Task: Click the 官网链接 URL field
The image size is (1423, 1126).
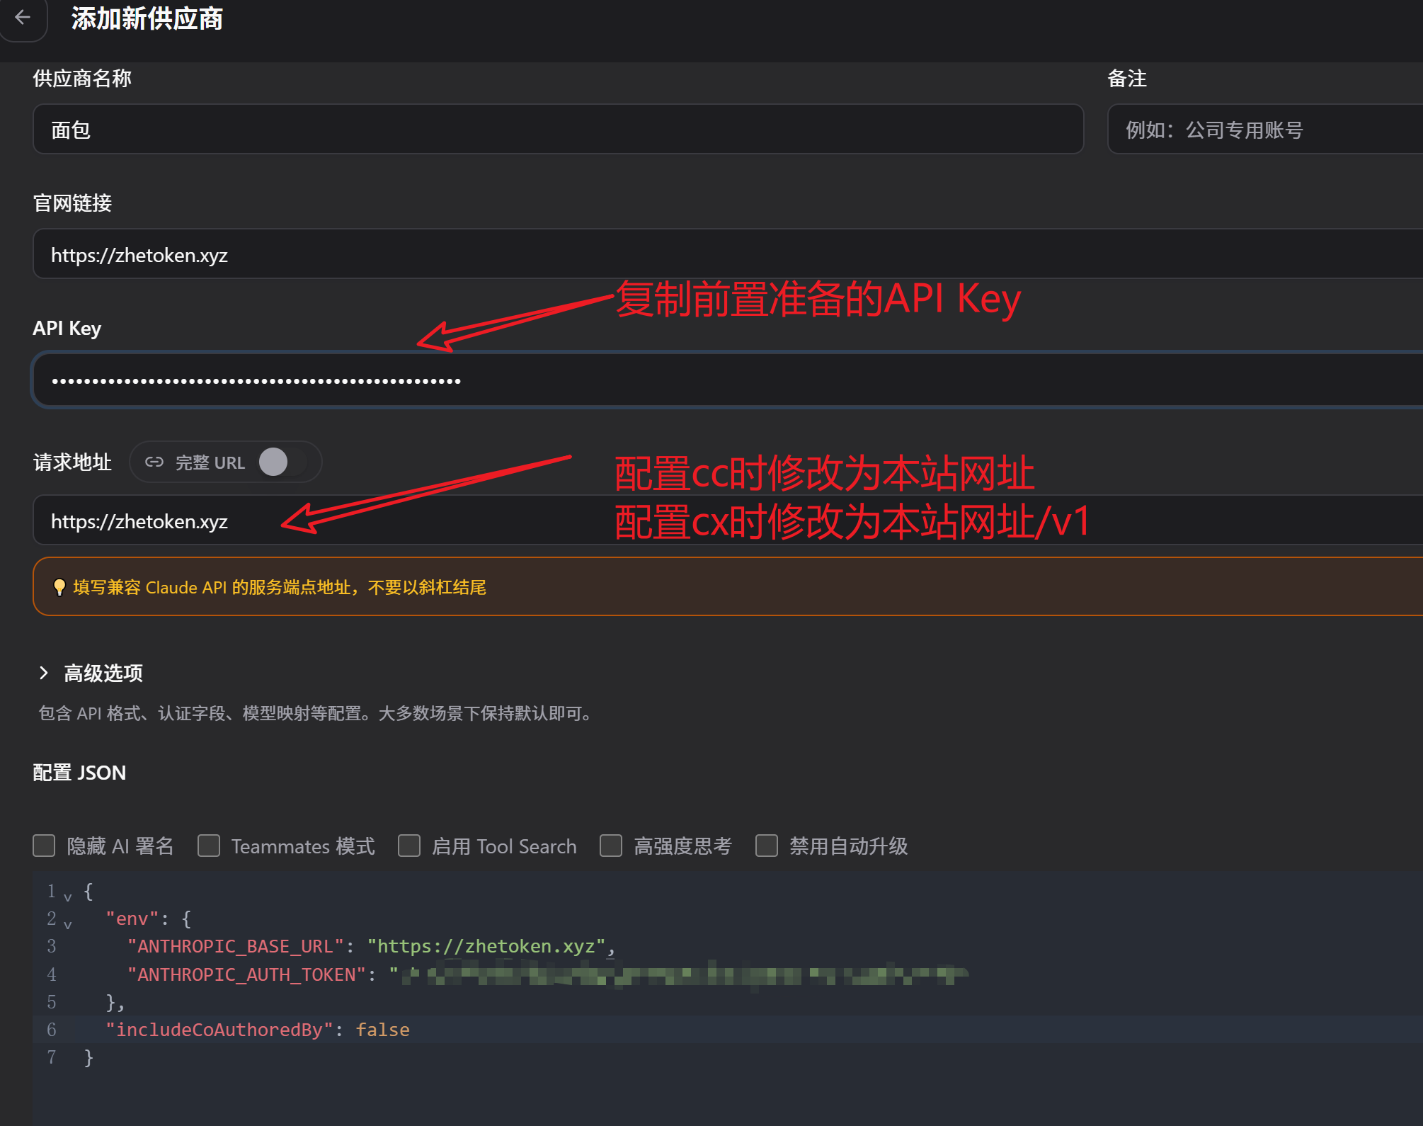Action: pyautogui.click(x=728, y=254)
